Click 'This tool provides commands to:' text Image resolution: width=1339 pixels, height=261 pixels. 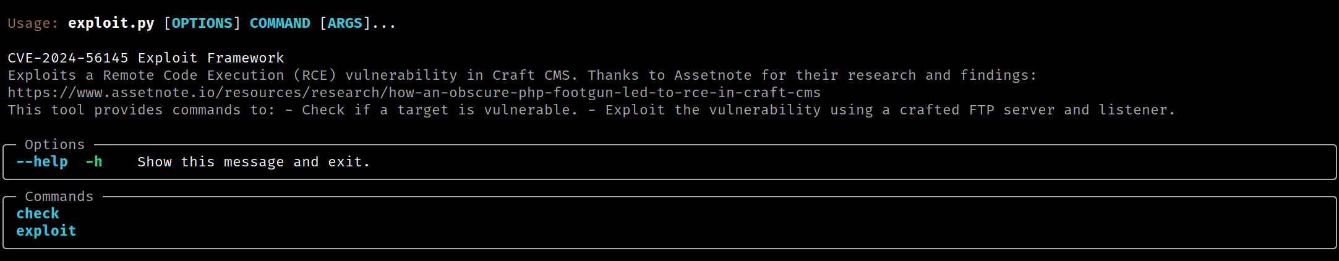click(141, 110)
